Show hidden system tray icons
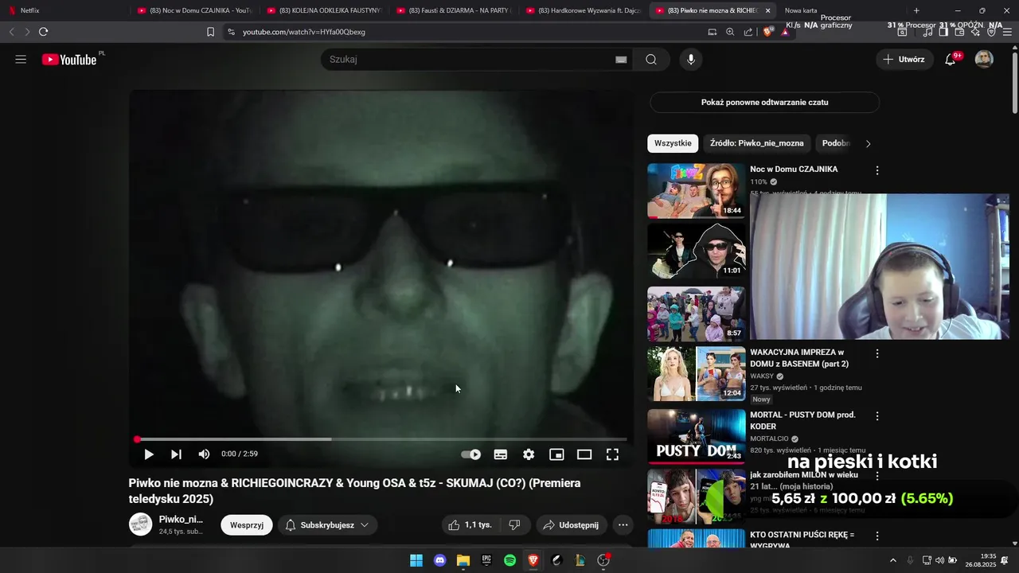1019x573 pixels. pyautogui.click(x=892, y=560)
